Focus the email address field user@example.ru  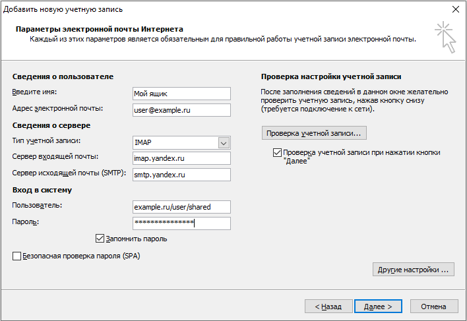pyautogui.click(x=181, y=110)
